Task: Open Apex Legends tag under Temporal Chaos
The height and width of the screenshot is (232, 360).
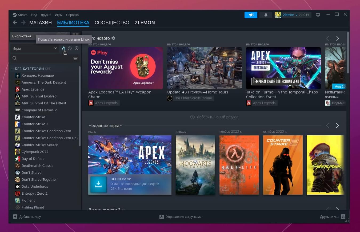Action: (x=262, y=103)
